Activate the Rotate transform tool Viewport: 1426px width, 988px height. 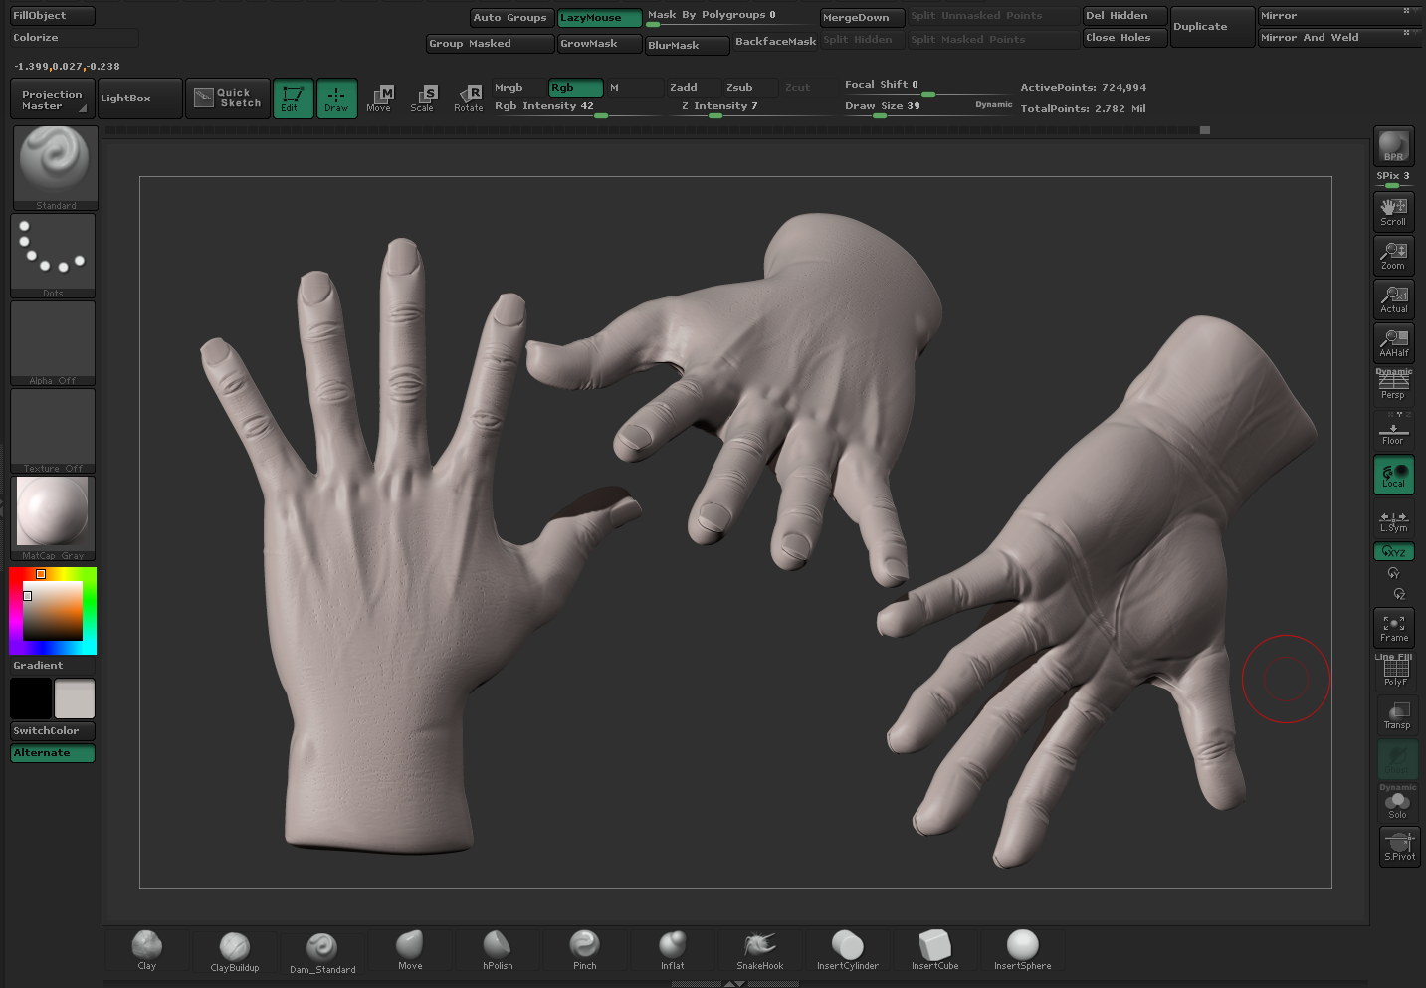[x=469, y=98]
